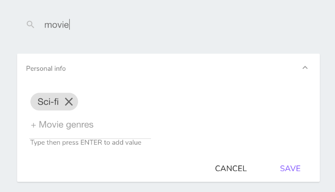Screen dimensions: 335x192
Task: Click the purple SAVE text button
Action: 290,168
